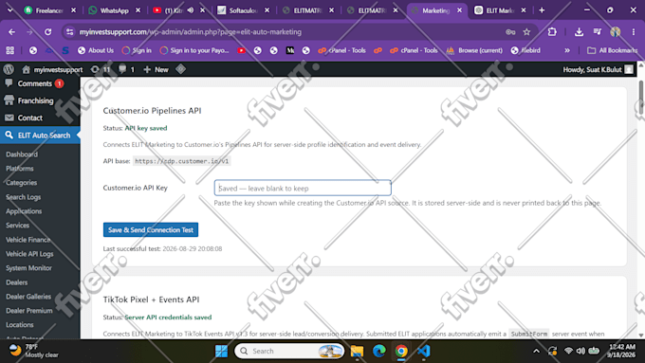The image size is (645, 363).
Task: Bookmark this page with star icon
Action: [526, 31]
